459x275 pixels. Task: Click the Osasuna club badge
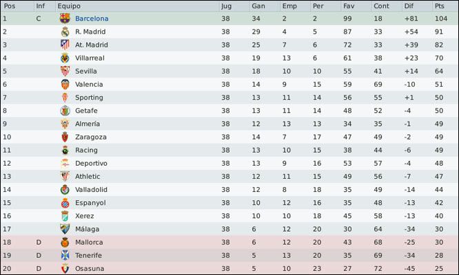65,269
